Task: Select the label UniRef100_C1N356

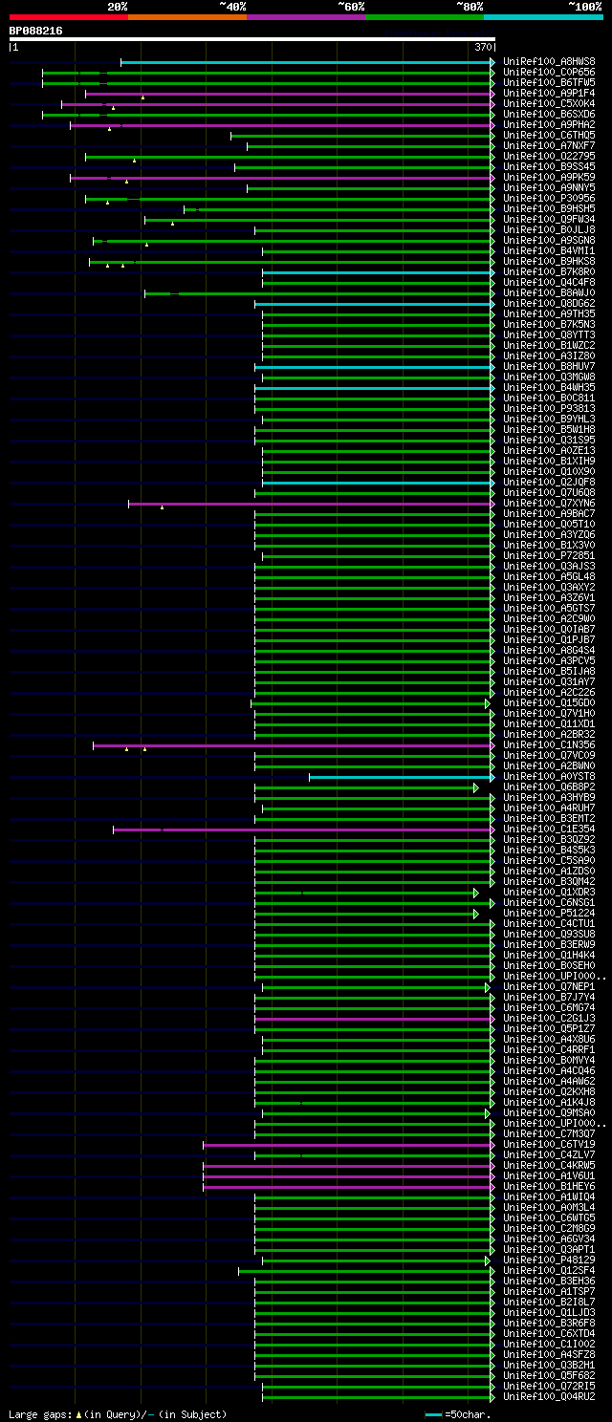Action: tap(549, 745)
